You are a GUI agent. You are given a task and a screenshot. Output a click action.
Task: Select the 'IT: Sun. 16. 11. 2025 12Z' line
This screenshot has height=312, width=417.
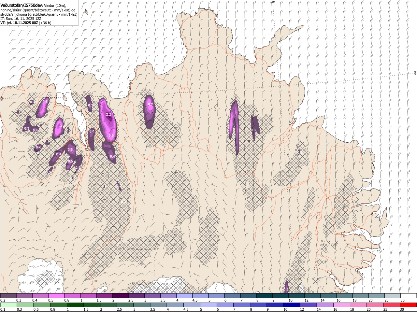[21, 19]
